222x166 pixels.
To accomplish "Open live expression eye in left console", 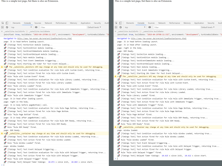I will (36, 27).
